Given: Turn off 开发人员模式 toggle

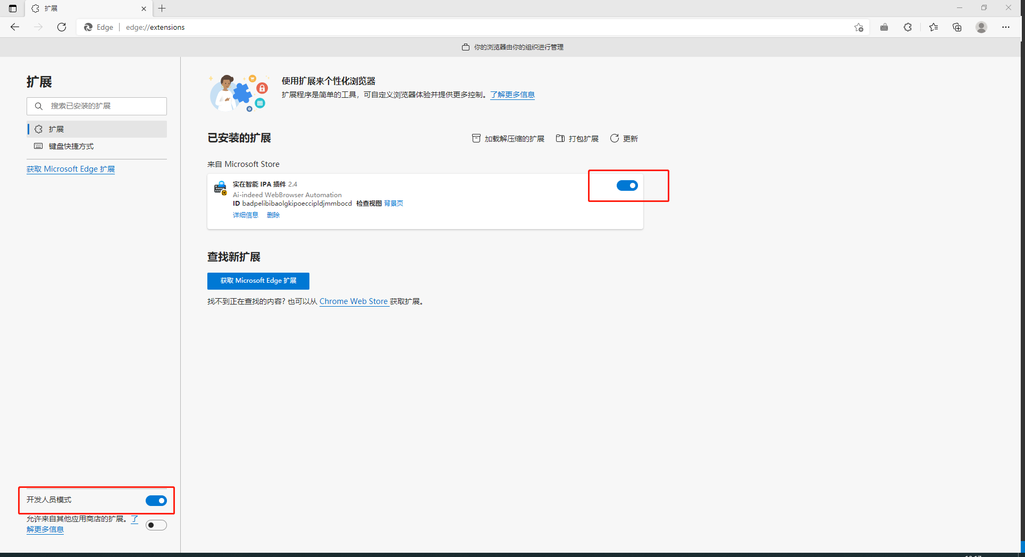Looking at the screenshot, I should [x=156, y=501].
